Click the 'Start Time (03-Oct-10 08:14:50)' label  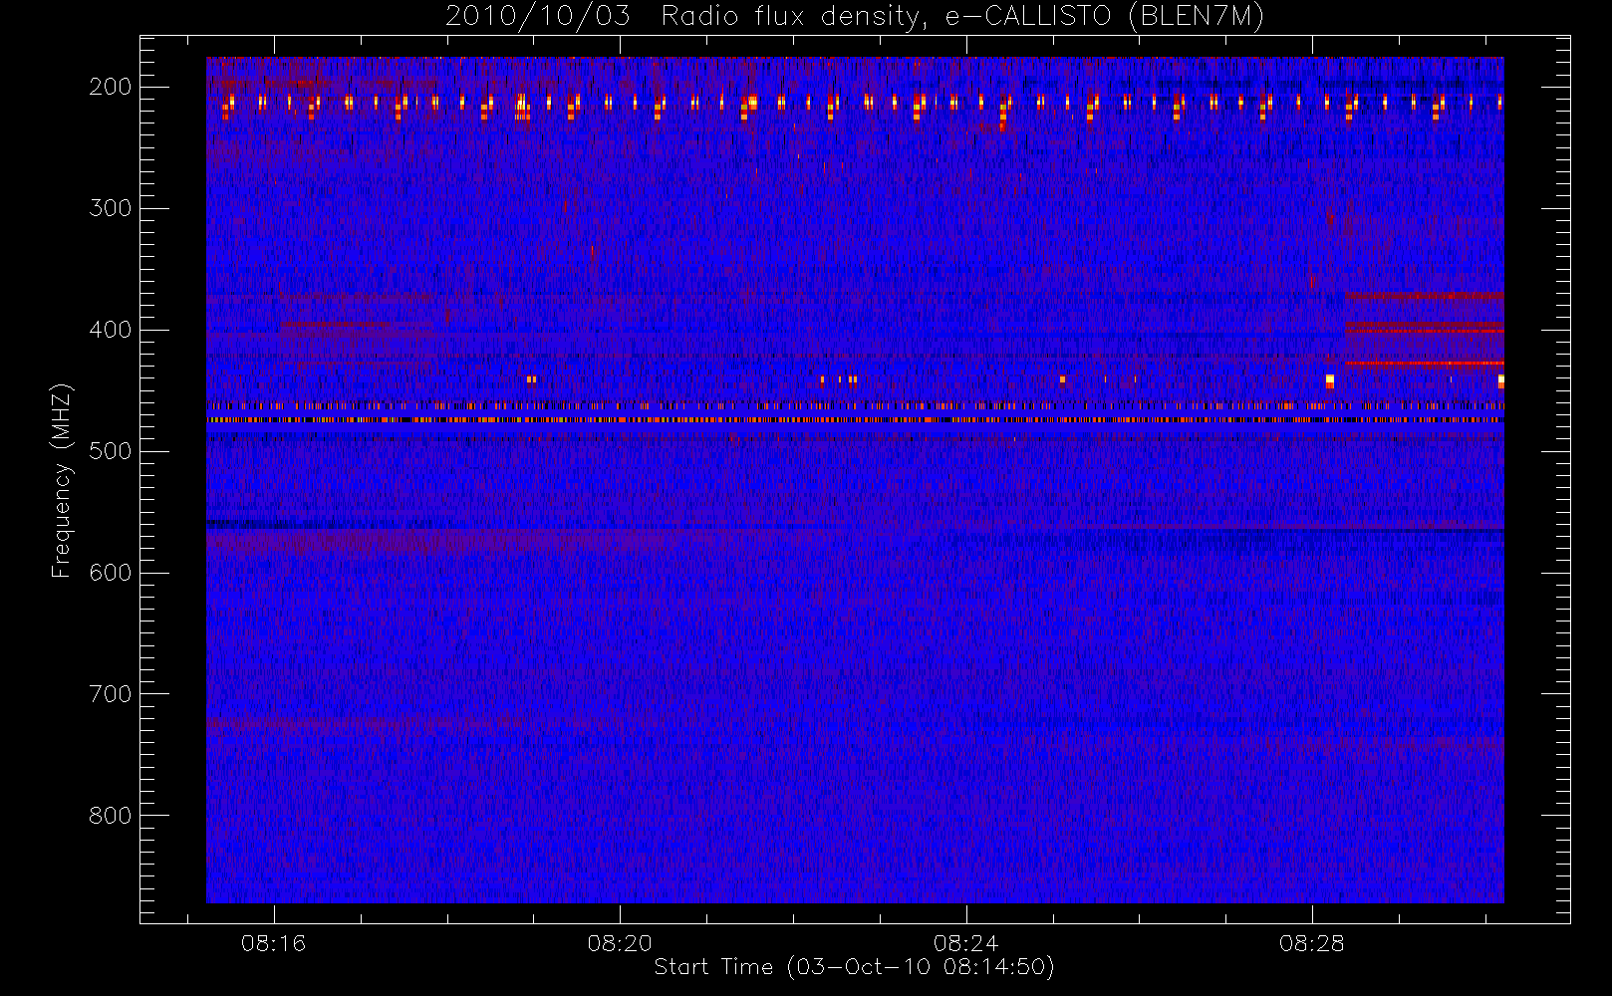point(854,967)
